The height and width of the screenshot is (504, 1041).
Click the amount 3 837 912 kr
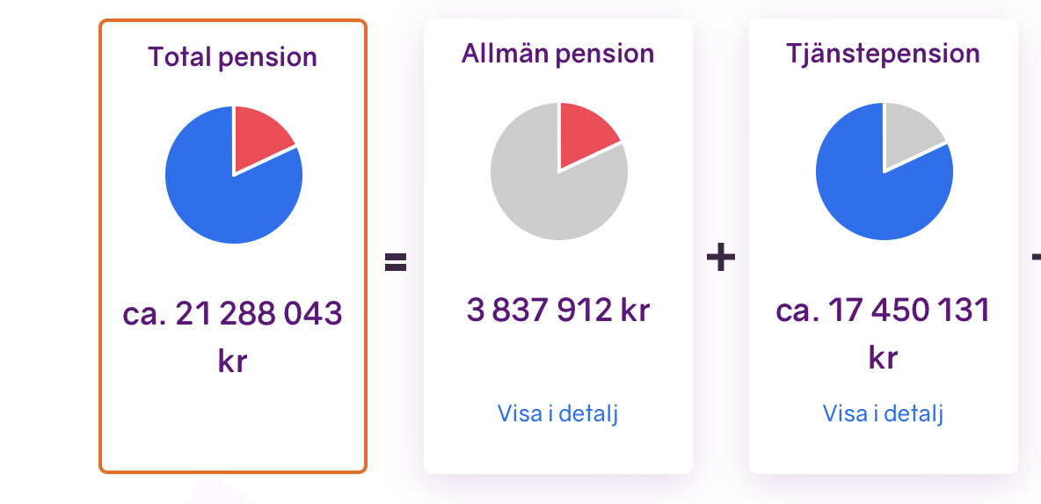(557, 310)
